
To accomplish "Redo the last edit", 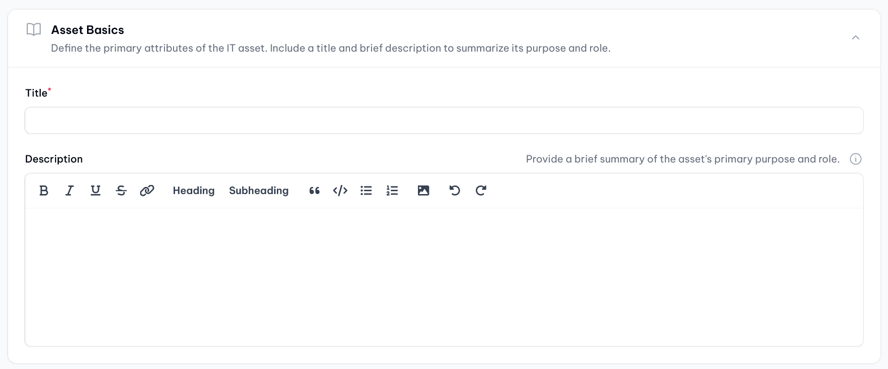I will tap(481, 191).
